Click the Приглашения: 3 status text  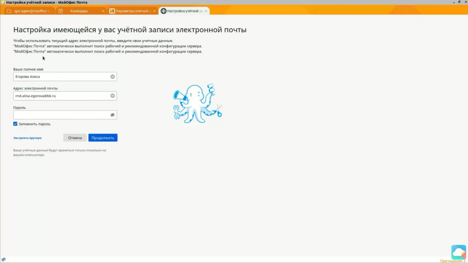pyautogui.click(x=452, y=261)
